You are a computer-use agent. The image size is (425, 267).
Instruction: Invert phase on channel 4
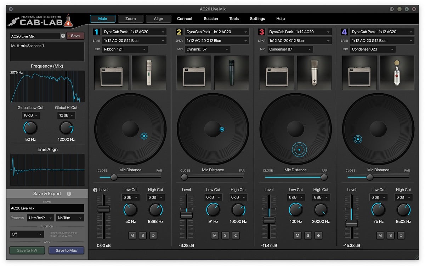(401, 235)
